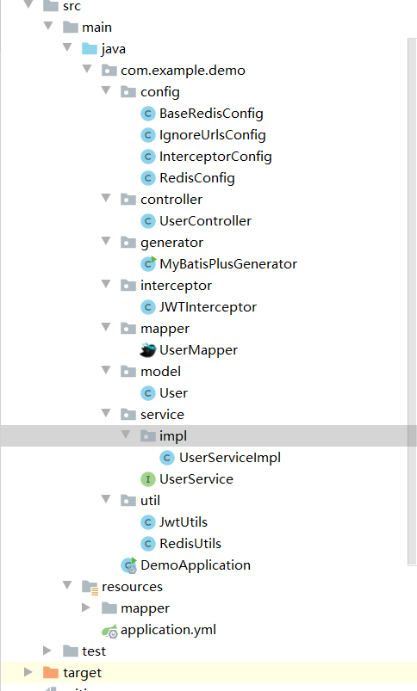Collapse the main folder
Viewport: 417px width, 691px height.
(48, 26)
